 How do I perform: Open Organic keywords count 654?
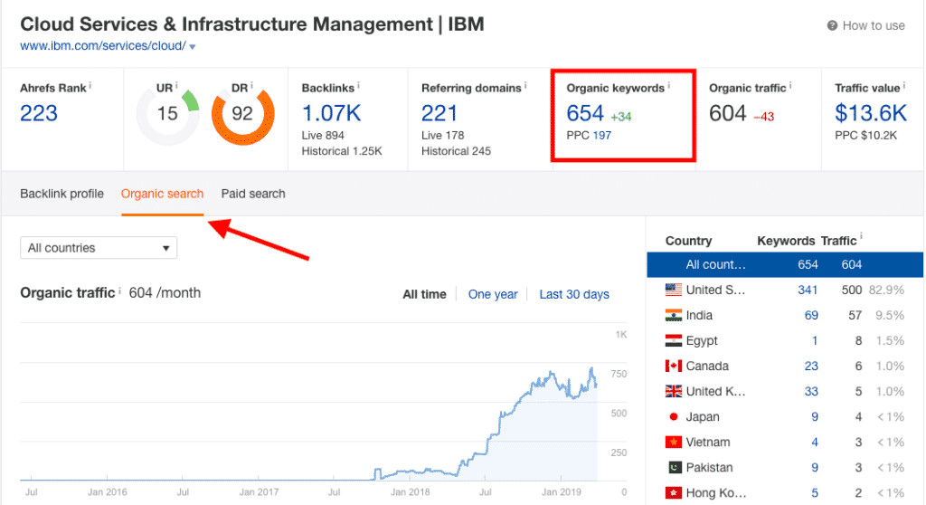(x=585, y=113)
